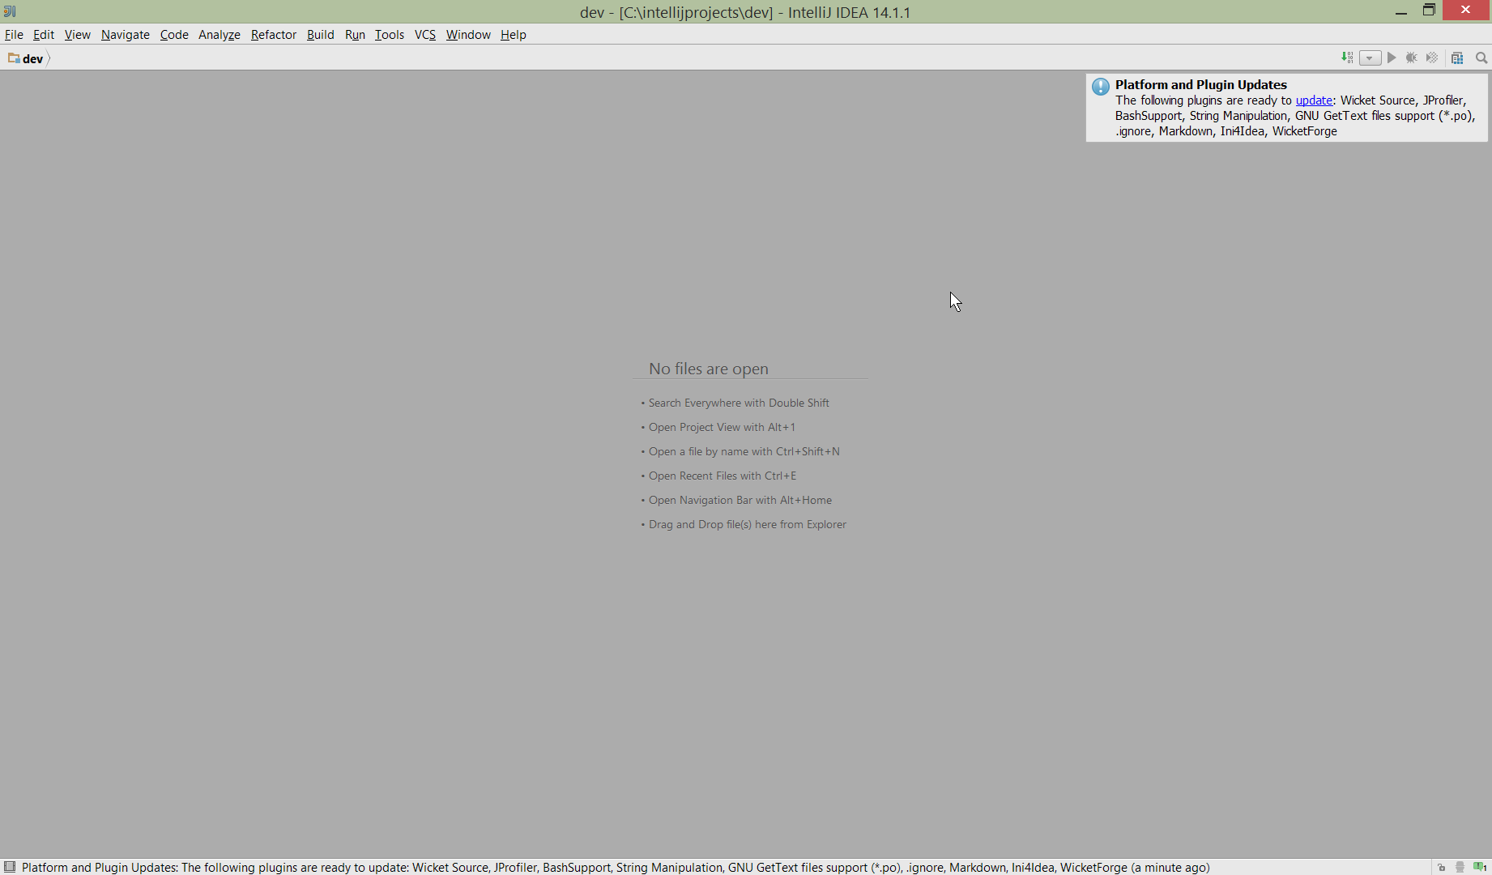The width and height of the screenshot is (1492, 875).
Task: Click the Debug bug icon
Action: tap(1411, 58)
